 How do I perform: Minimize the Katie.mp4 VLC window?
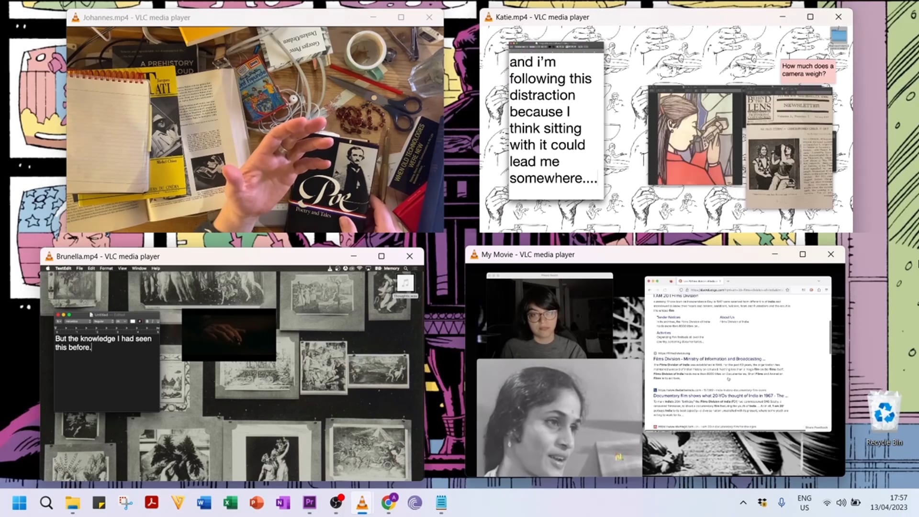(783, 17)
